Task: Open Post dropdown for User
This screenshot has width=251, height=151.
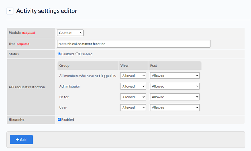Action: pyautogui.click(x=174, y=108)
